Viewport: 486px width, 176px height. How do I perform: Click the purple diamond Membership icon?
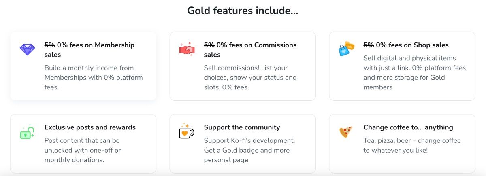point(27,49)
